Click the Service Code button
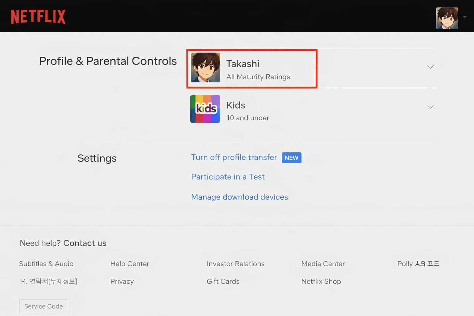Image resolution: width=474 pixels, height=316 pixels. click(x=44, y=306)
